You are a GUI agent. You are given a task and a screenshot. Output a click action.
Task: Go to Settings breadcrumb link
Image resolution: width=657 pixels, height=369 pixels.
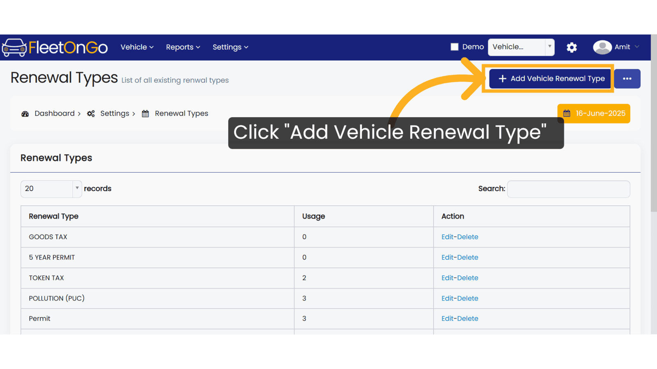(115, 114)
